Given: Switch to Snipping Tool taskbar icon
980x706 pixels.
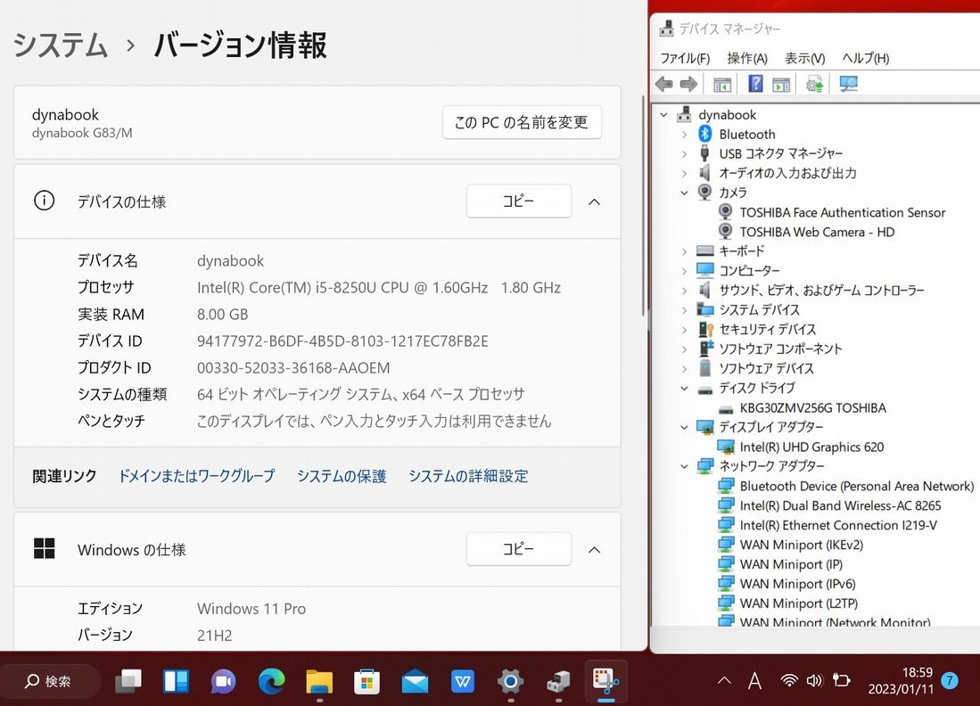Looking at the screenshot, I should click(605, 681).
